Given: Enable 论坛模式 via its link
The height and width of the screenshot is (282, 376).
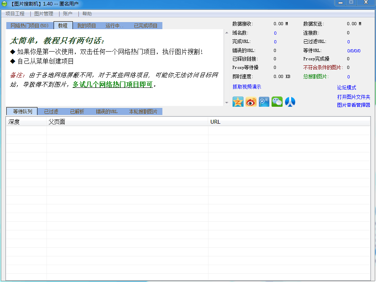Looking at the screenshot, I should [x=347, y=87].
